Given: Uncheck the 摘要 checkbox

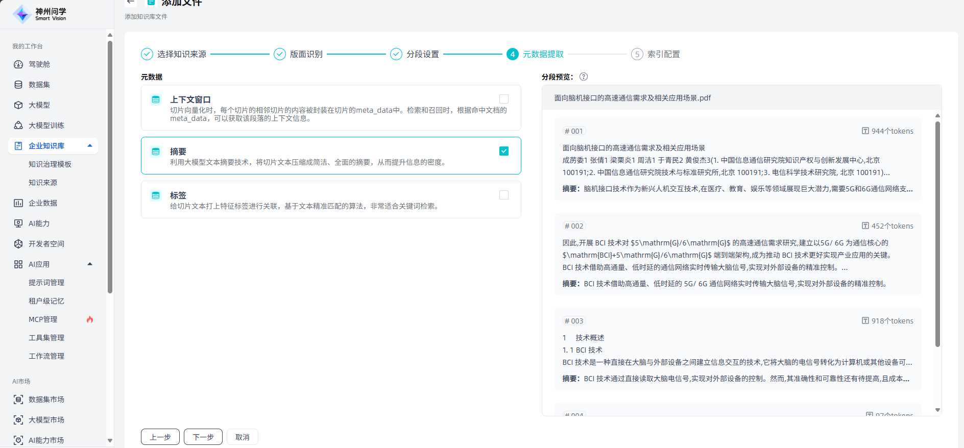Looking at the screenshot, I should click(x=504, y=151).
